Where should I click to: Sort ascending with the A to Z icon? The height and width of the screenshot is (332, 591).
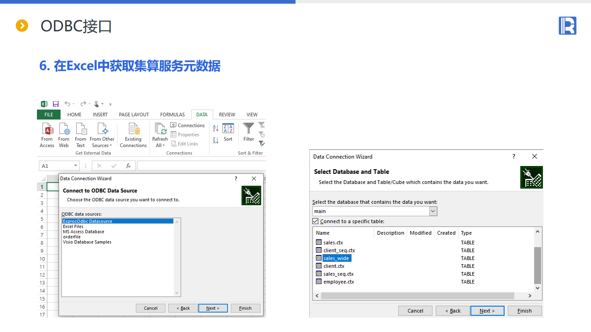pyautogui.click(x=216, y=129)
